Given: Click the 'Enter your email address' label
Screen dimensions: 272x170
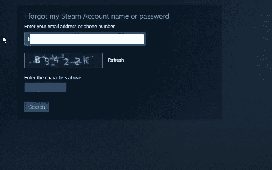Looking at the screenshot, I should point(69,27).
